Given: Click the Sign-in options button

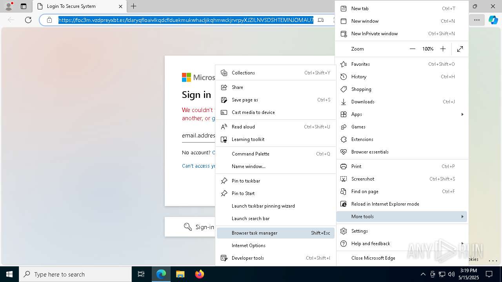Looking at the screenshot, I should tap(190, 227).
